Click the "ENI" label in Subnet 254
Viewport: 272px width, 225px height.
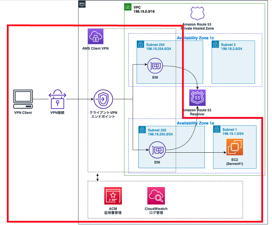pyautogui.click(x=155, y=78)
